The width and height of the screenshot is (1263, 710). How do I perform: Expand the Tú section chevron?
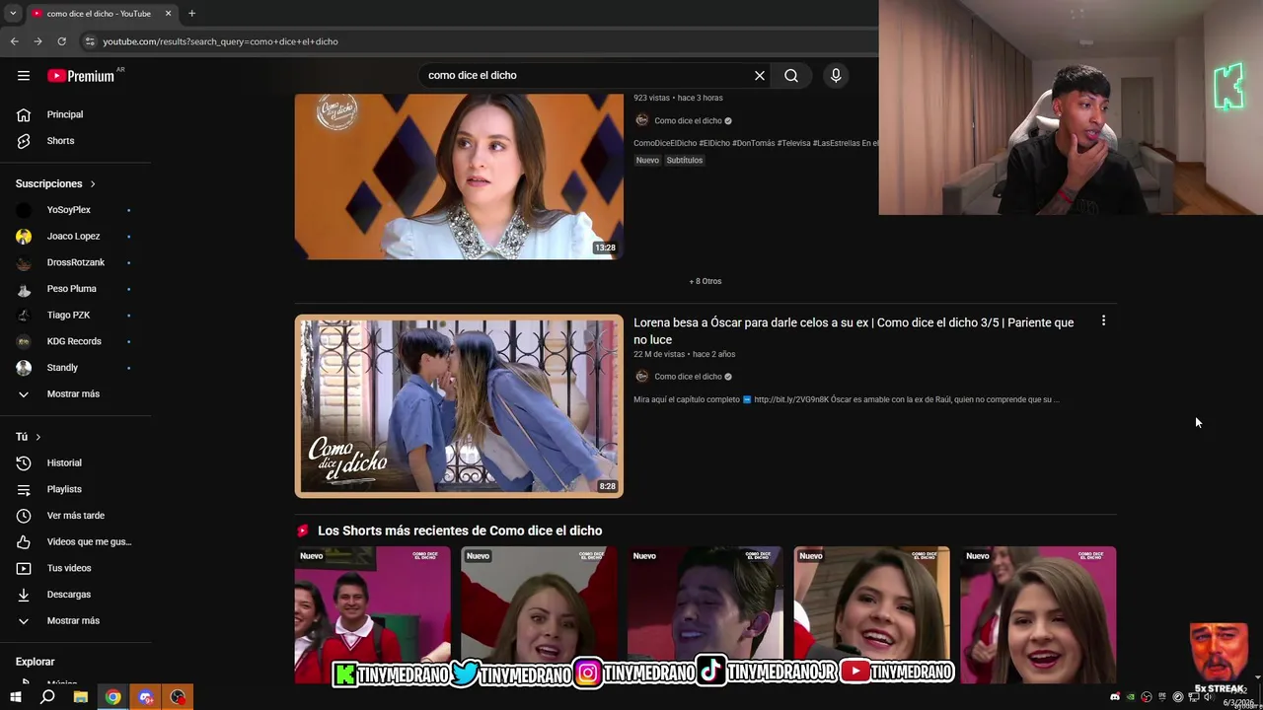[38, 437]
